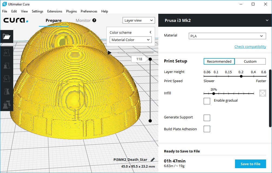Open the Check compatibility link
The image size is (272, 173).
pyautogui.click(x=250, y=46)
